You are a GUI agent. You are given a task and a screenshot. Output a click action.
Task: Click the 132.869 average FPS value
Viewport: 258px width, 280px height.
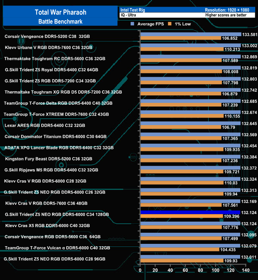tap(249, 57)
